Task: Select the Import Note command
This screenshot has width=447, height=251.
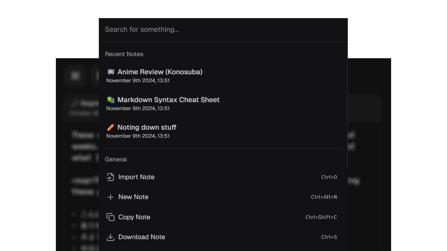Action: click(136, 177)
